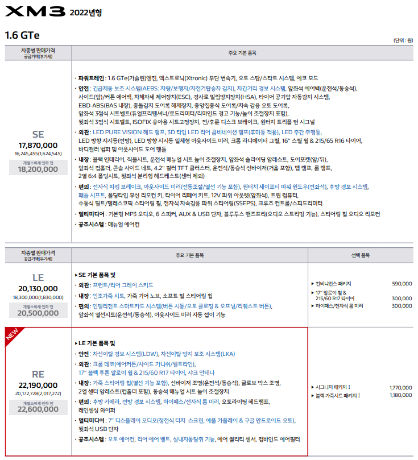Click "프런트/리어 그레이 스키드" text
418x460 pixels.
123,285
